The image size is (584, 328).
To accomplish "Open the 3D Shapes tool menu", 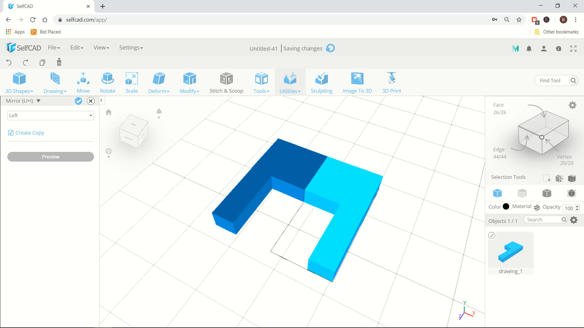I will point(19,83).
